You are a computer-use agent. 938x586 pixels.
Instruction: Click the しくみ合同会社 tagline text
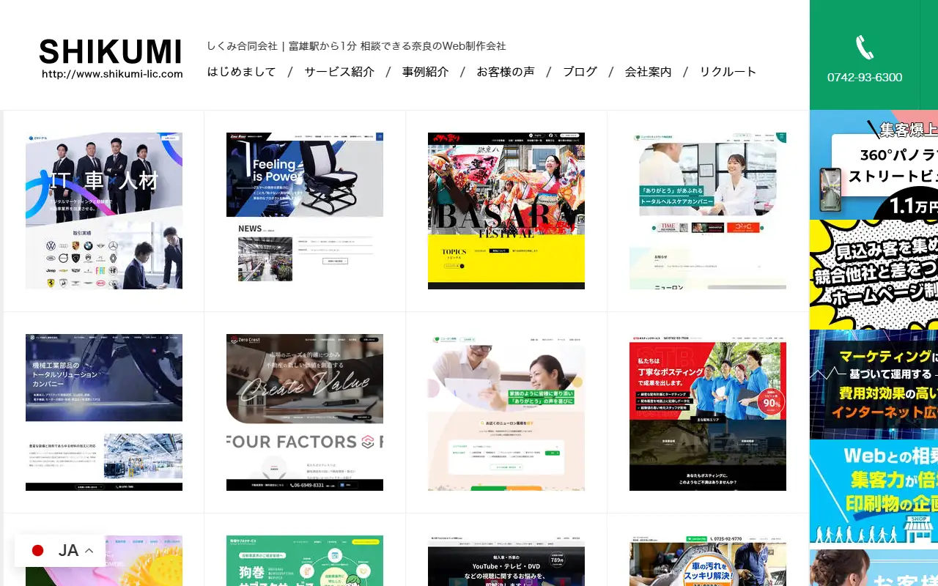pos(356,46)
